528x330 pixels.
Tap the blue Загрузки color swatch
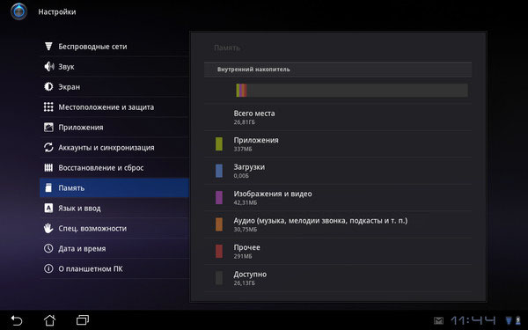(219, 171)
